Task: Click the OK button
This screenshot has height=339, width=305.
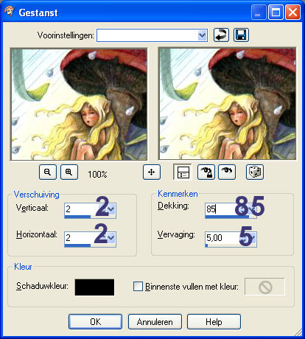Action: point(95,321)
